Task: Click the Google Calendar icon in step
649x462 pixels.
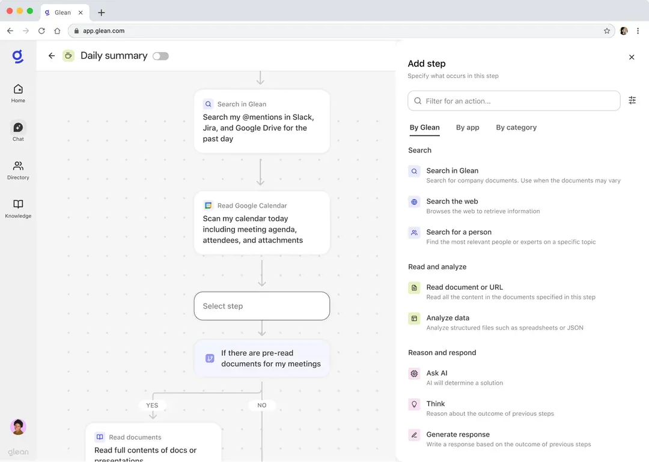Action: click(x=208, y=205)
